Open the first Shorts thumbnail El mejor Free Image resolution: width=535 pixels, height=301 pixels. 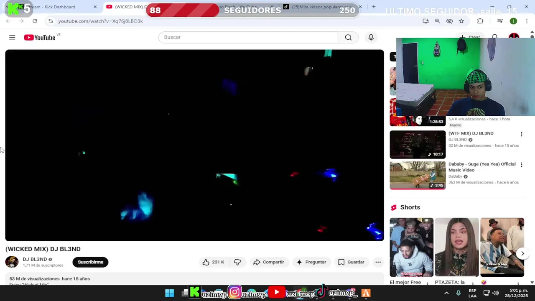coord(411,247)
